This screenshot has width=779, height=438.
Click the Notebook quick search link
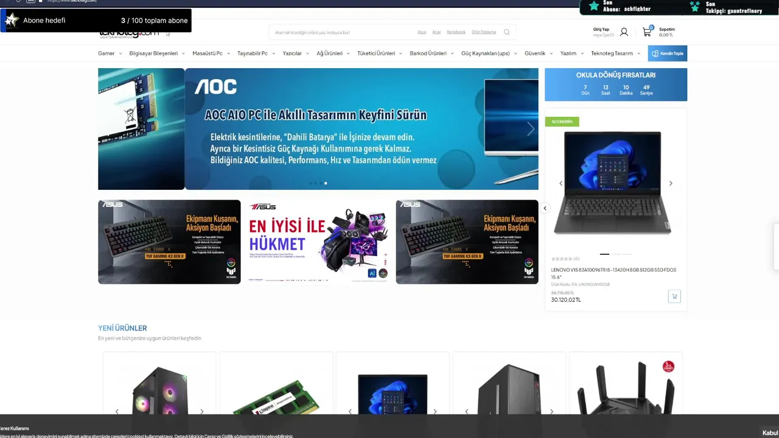(456, 32)
